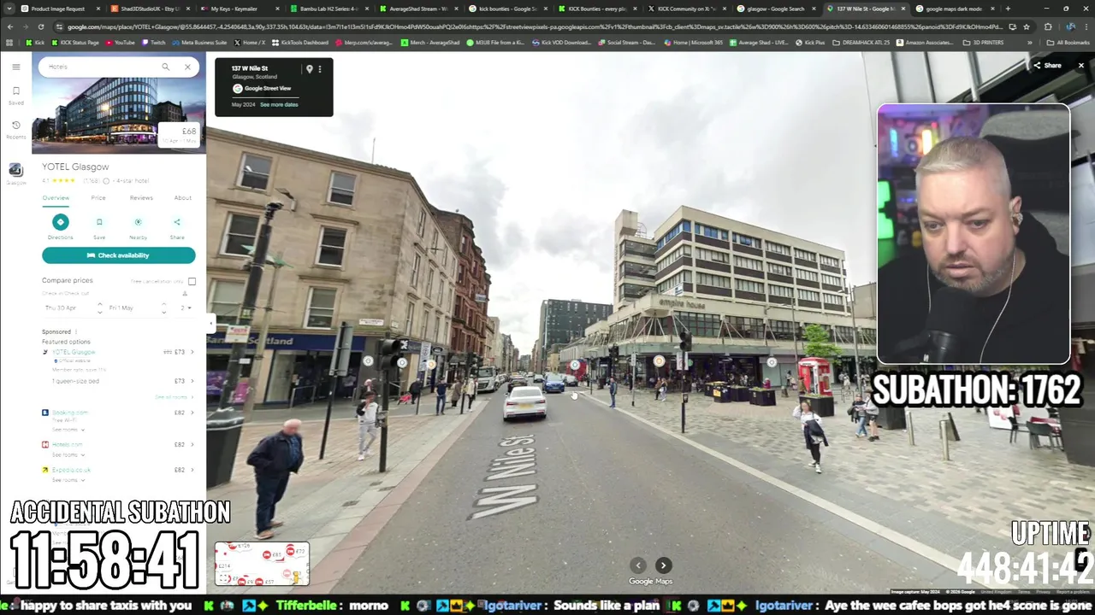
Task: Reload the page
Action: coord(40,26)
